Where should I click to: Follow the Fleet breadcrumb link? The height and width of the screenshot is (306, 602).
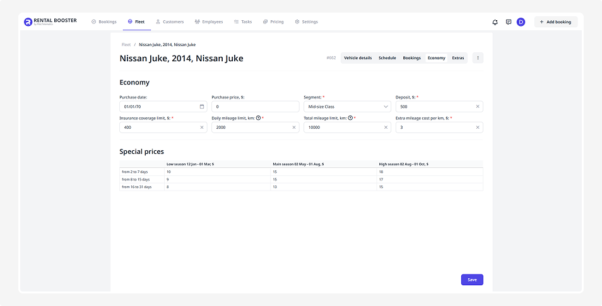126,45
